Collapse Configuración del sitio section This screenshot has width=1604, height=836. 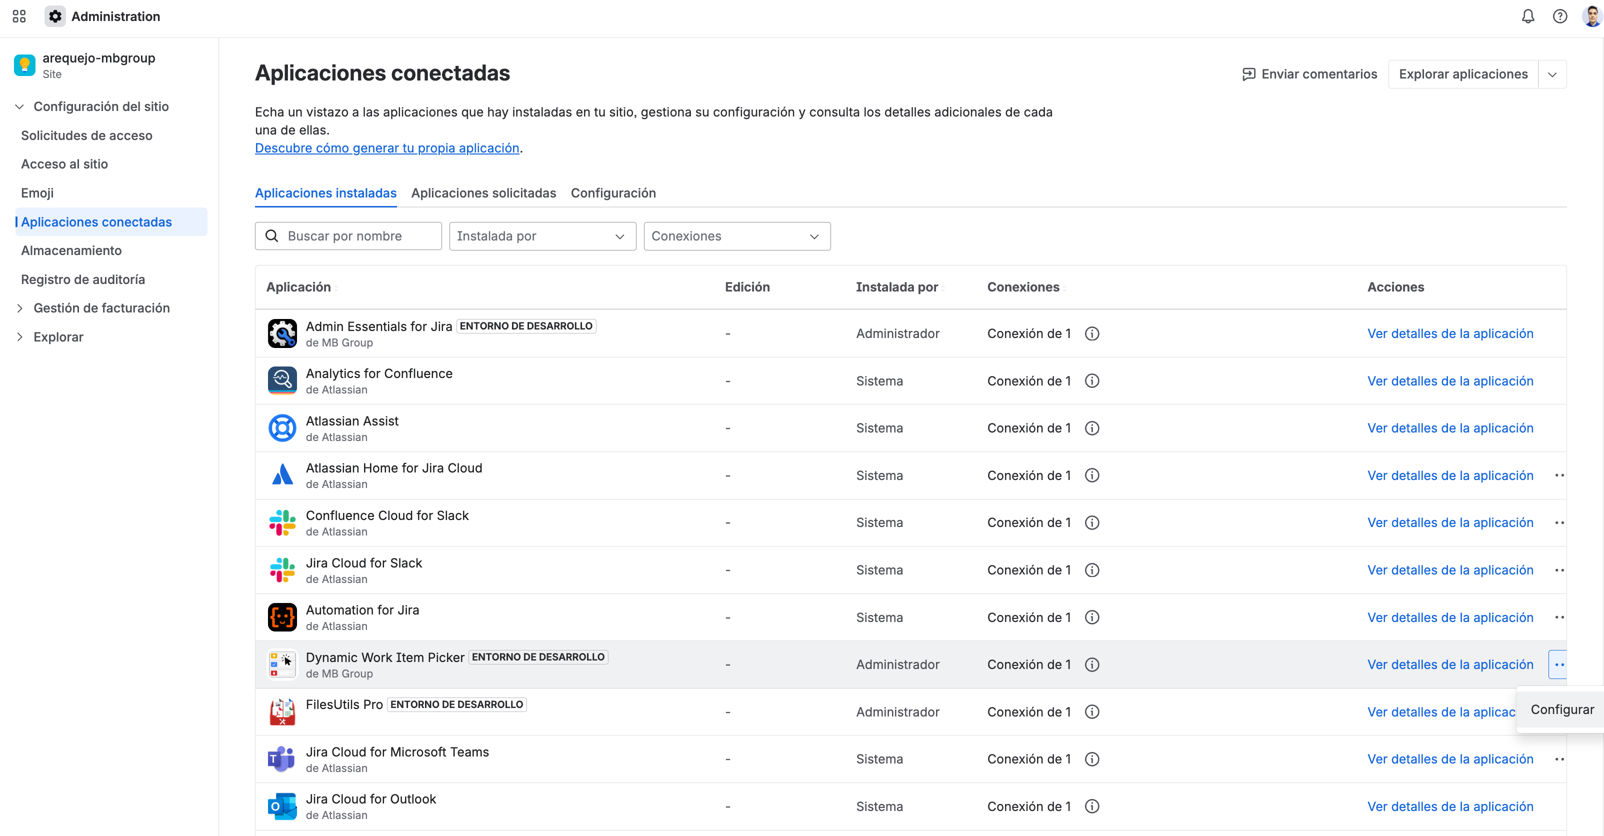click(x=19, y=107)
